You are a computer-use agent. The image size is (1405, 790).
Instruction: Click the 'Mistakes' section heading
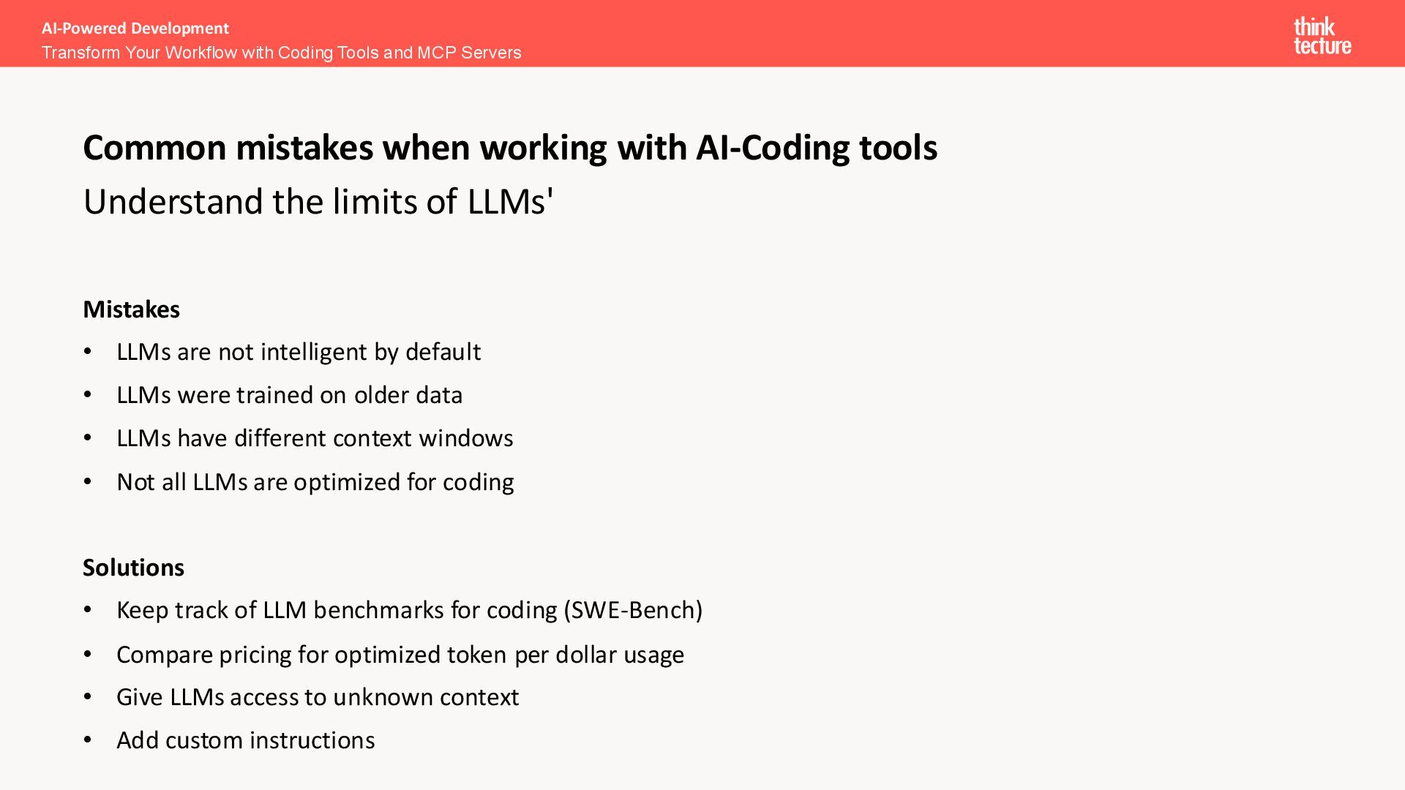tap(131, 309)
